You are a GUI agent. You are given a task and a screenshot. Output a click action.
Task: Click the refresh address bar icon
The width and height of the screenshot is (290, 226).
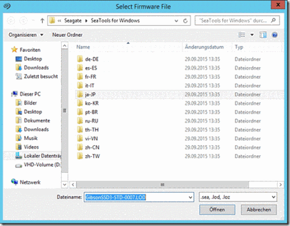tap(185, 21)
